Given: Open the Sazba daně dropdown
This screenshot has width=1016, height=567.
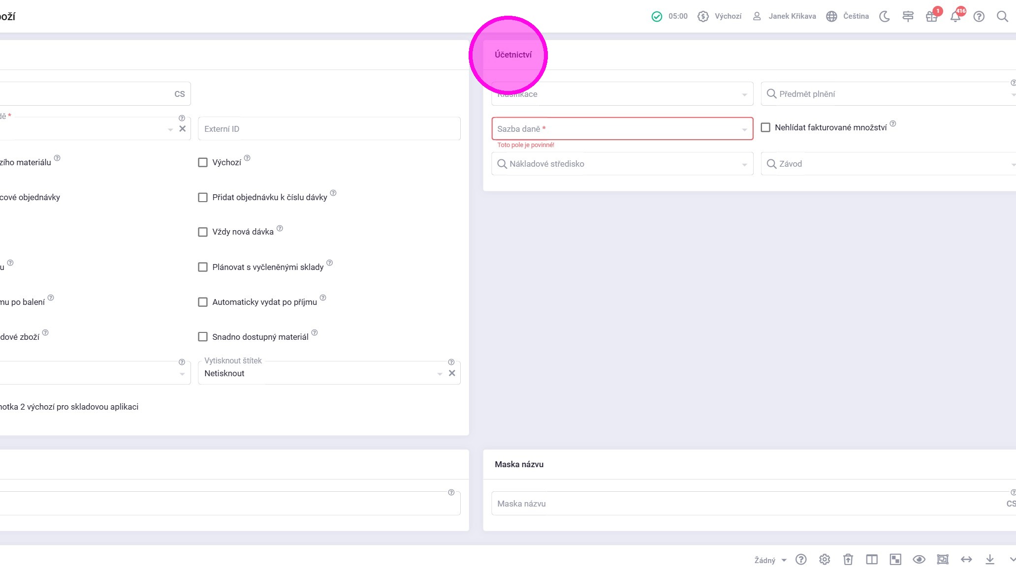Looking at the screenshot, I should tap(622, 129).
